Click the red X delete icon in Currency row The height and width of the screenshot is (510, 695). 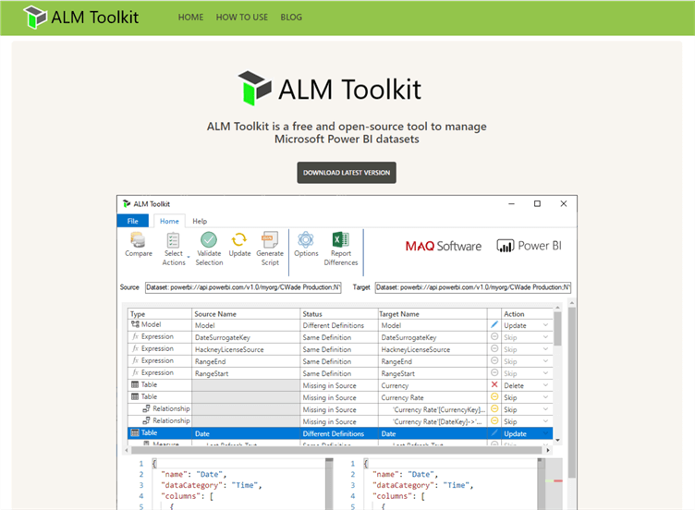[494, 384]
